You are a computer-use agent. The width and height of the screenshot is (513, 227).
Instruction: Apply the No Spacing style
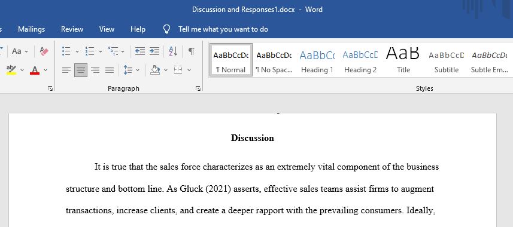tap(274, 60)
